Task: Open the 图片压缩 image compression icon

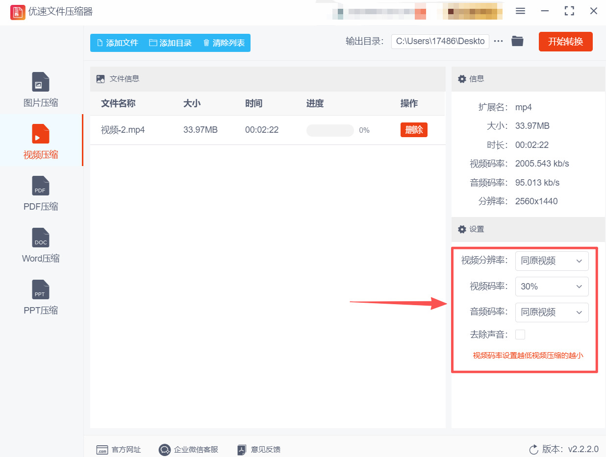Action: tap(41, 82)
